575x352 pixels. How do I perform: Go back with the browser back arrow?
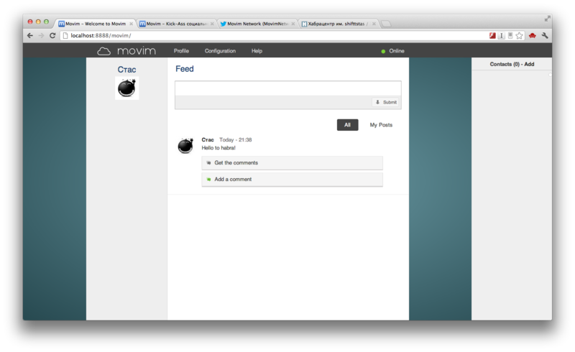30,36
